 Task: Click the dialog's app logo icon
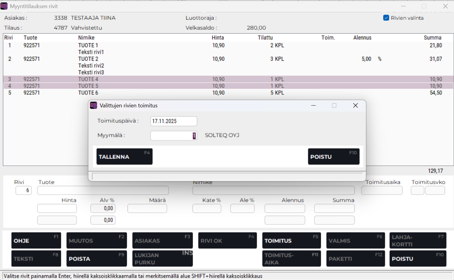click(x=94, y=106)
